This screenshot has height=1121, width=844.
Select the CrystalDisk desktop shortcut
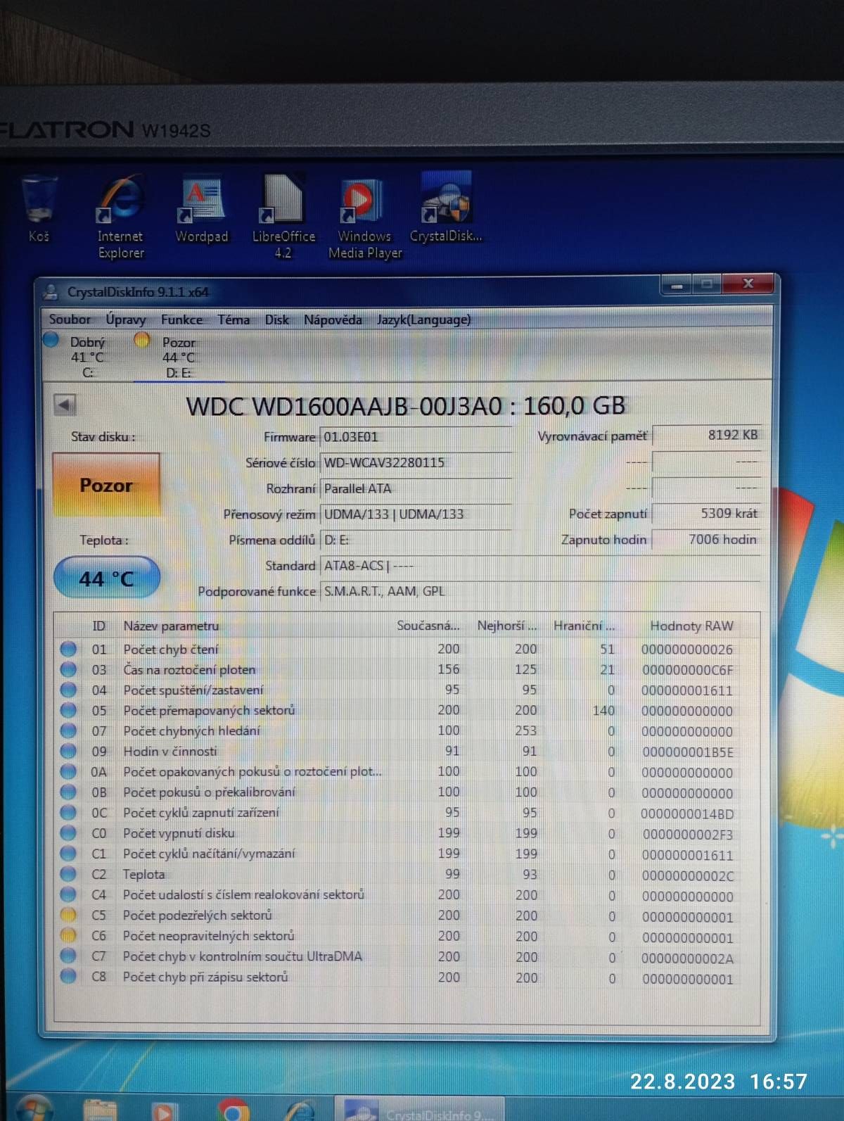446,209
